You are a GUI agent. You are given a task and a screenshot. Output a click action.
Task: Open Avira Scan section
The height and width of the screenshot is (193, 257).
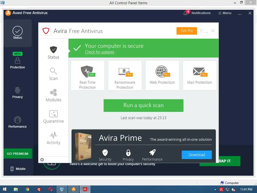(x=53, y=74)
